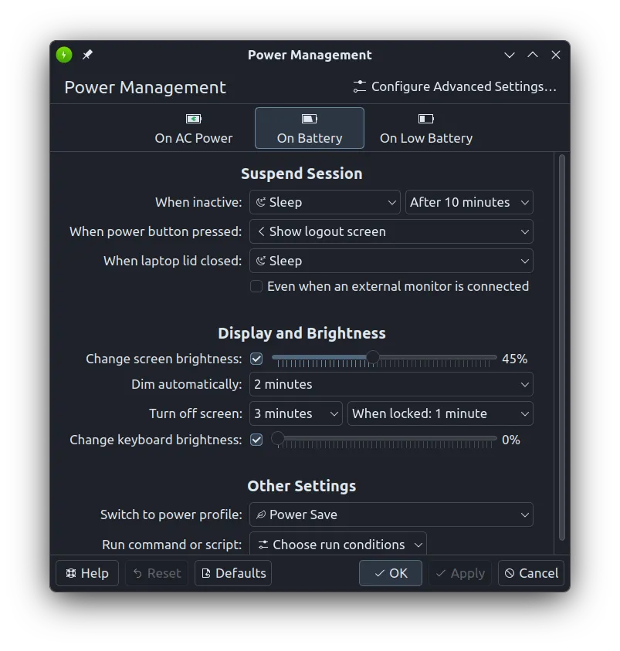Click the battery icon above On Battery
This screenshot has height=651, width=620.
pyautogui.click(x=310, y=119)
